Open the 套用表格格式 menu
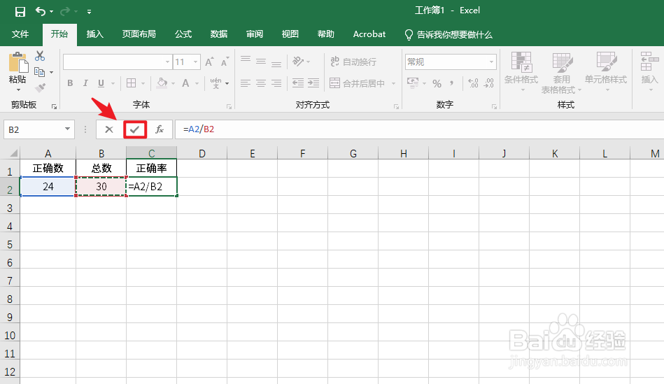 (x=562, y=73)
